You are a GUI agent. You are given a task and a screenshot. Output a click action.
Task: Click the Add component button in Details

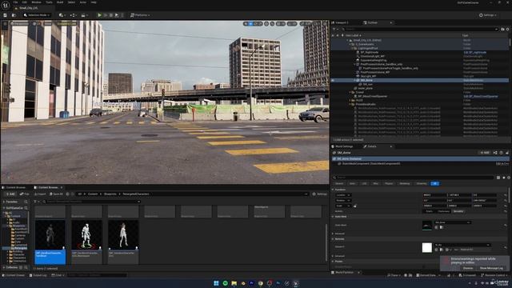coord(485,153)
